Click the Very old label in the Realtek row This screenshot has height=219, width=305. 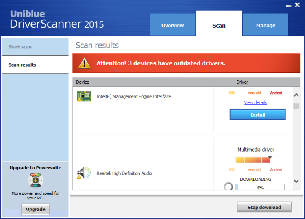pos(254,170)
